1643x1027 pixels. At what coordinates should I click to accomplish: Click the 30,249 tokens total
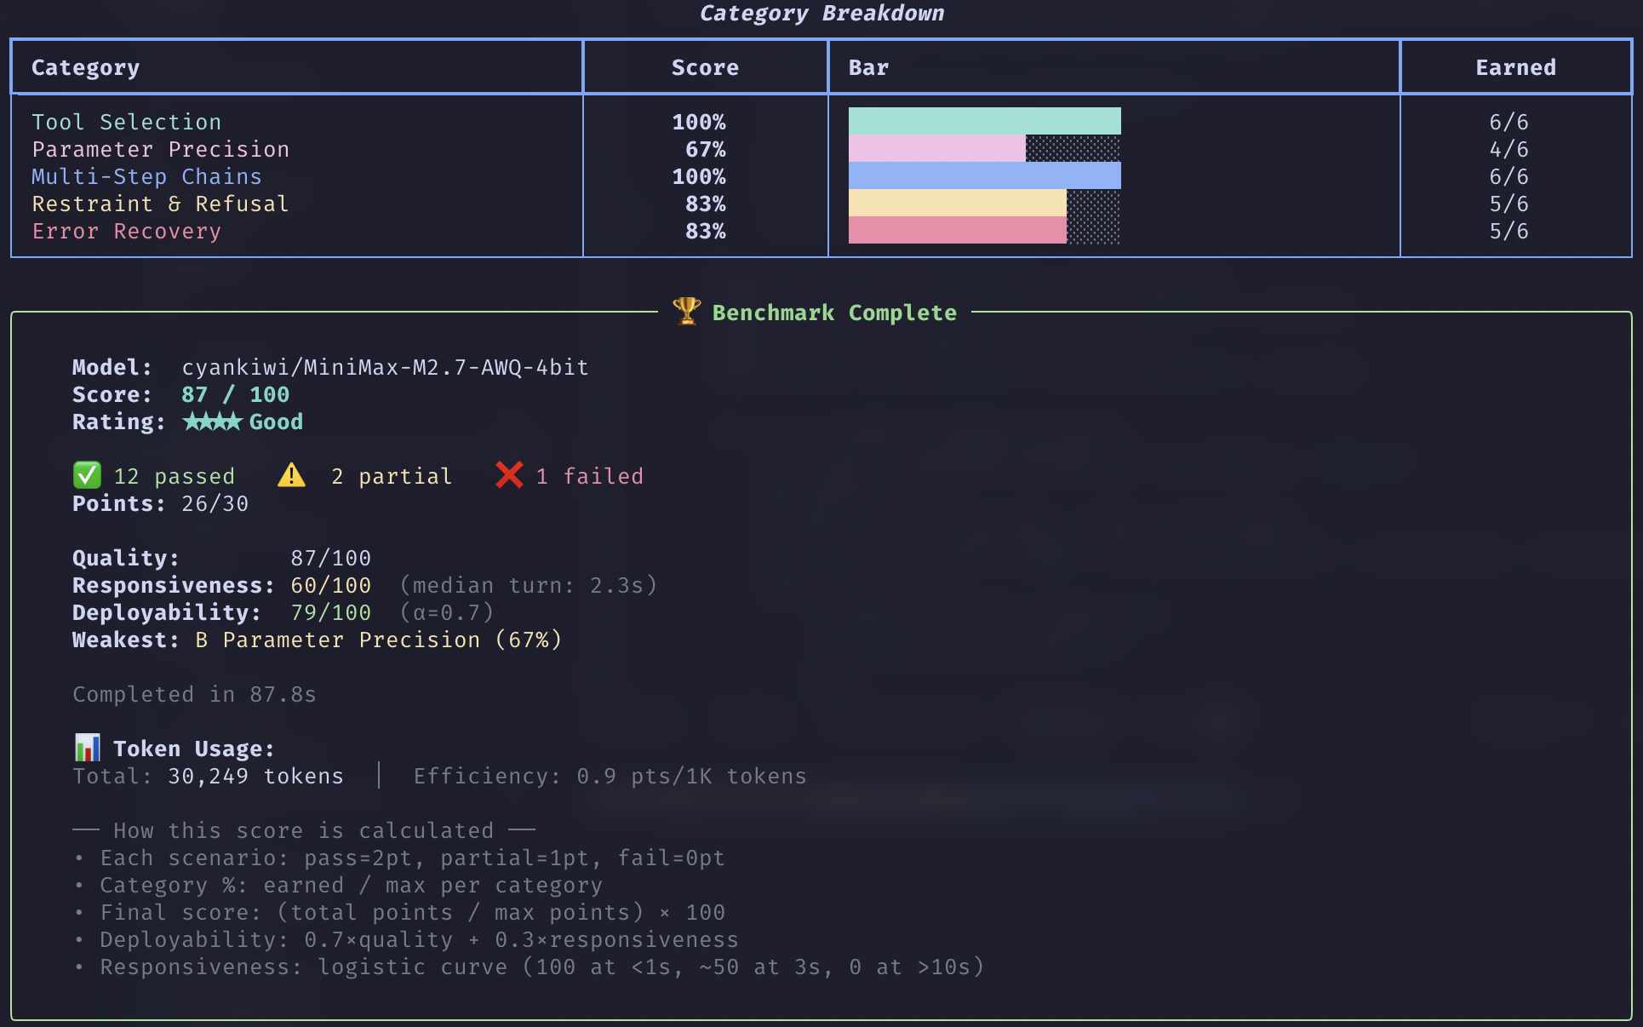click(255, 776)
